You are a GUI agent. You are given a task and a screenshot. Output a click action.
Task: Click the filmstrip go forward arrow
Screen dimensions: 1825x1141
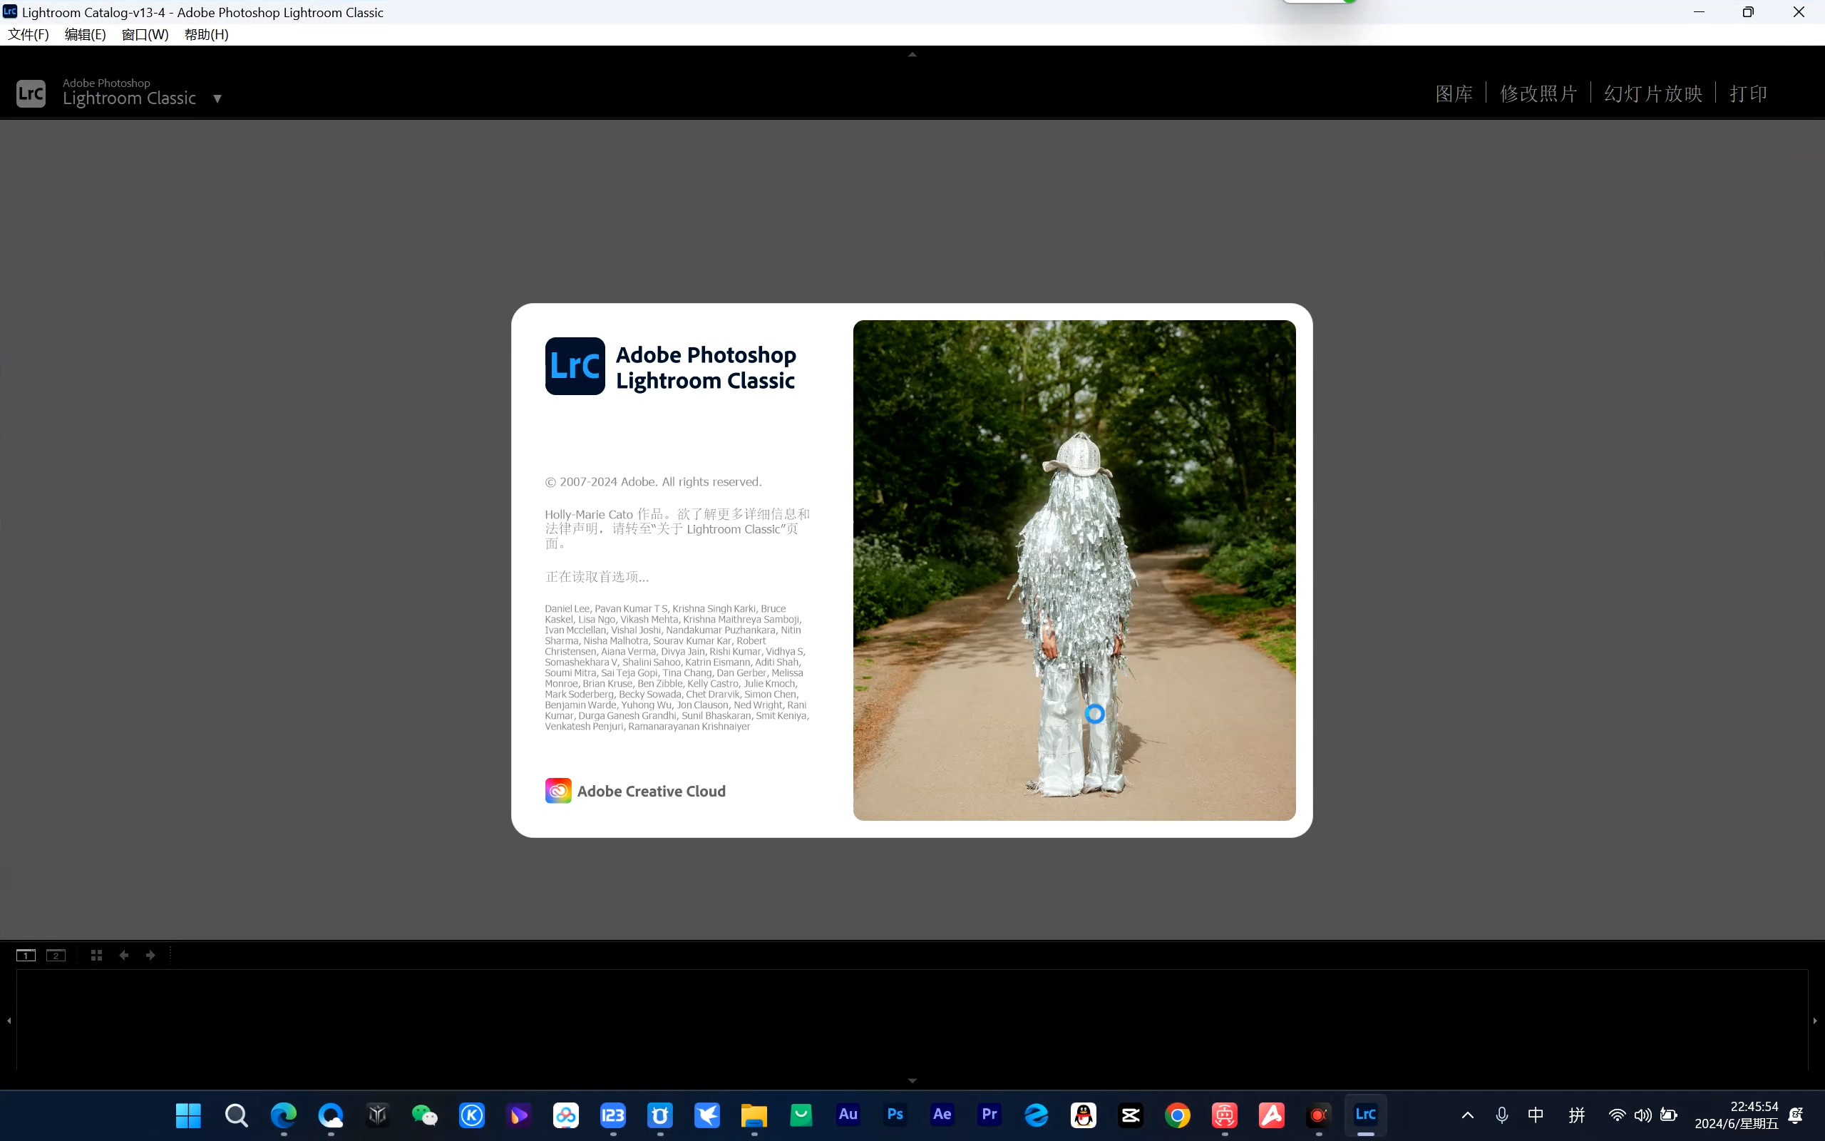tap(151, 956)
